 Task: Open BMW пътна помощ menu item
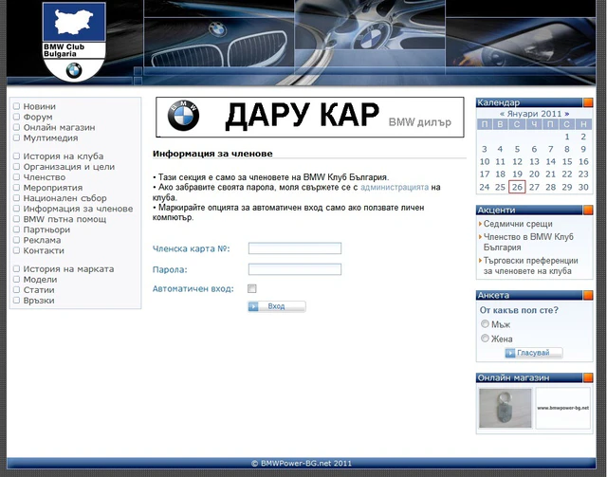(x=64, y=219)
